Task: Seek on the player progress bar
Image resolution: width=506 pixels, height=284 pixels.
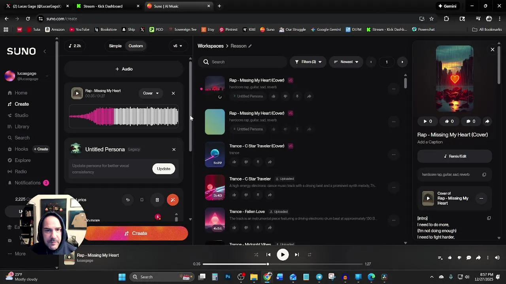Action: 283,264
